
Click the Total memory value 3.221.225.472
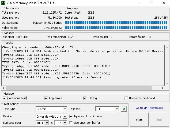52,13
